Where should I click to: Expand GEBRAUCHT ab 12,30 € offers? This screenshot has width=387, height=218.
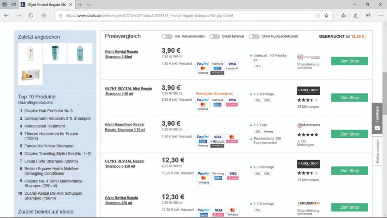coord(343,36)
